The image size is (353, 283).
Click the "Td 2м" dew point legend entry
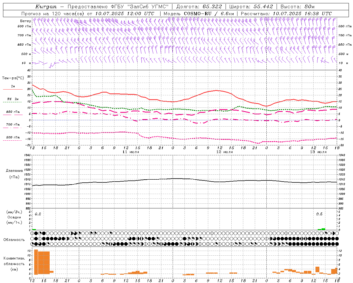click(x=13, y=99)
